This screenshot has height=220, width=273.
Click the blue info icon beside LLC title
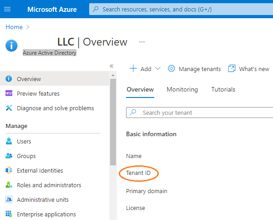click(x=11, y=46)
